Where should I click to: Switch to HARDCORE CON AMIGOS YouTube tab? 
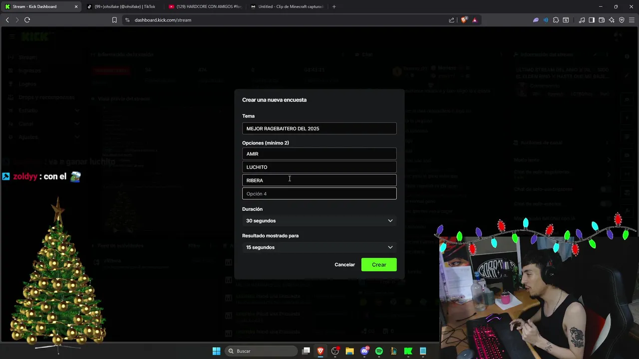pos(205,6)
